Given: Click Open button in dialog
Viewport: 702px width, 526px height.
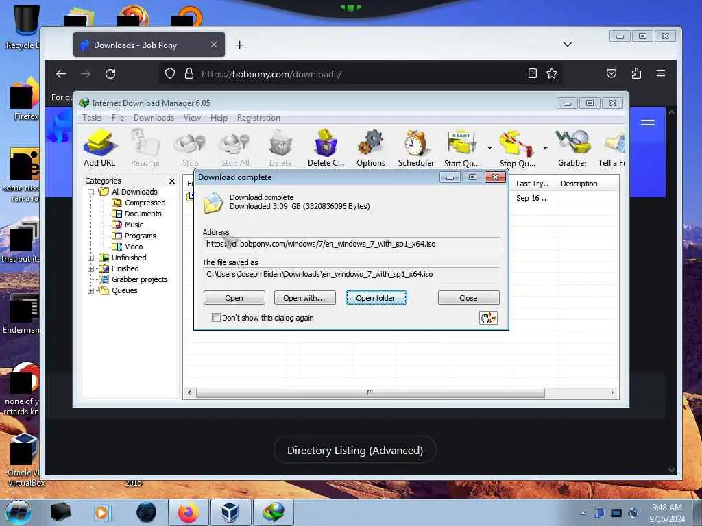Looking at the screenshot, I should (234, 298).
